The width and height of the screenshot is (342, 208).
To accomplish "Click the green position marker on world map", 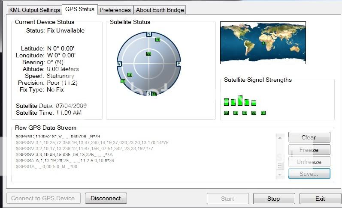I will [x=263, y=43].
